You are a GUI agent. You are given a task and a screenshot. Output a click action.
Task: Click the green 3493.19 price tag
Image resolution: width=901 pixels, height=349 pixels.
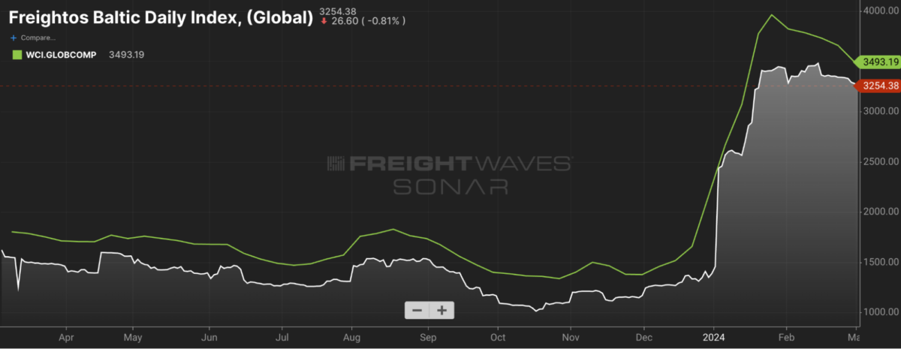tap(877, 62)
